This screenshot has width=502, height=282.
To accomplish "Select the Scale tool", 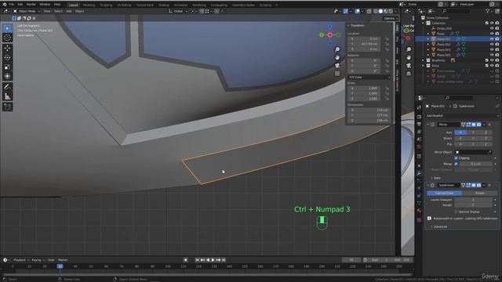I will tap(7, 67).
